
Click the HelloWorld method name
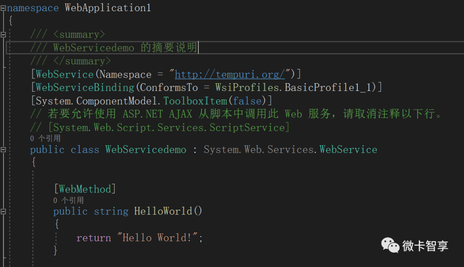click(x=163, y=211)
